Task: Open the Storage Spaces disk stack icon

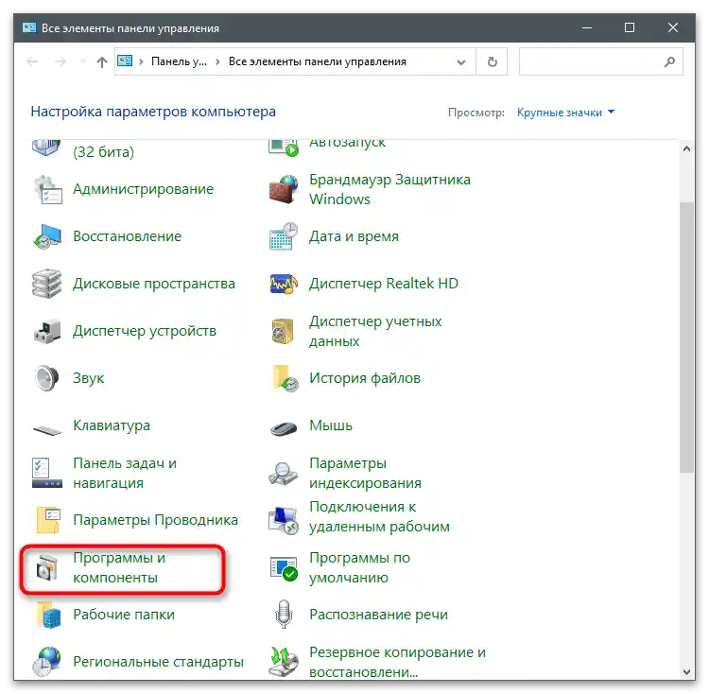Action: [x=47, y=284]
